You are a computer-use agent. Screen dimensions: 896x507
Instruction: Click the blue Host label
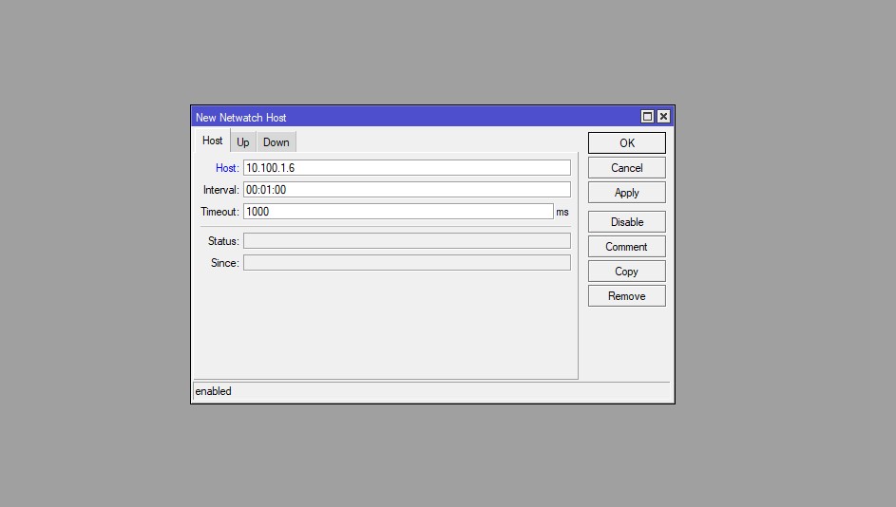[226, 168]
